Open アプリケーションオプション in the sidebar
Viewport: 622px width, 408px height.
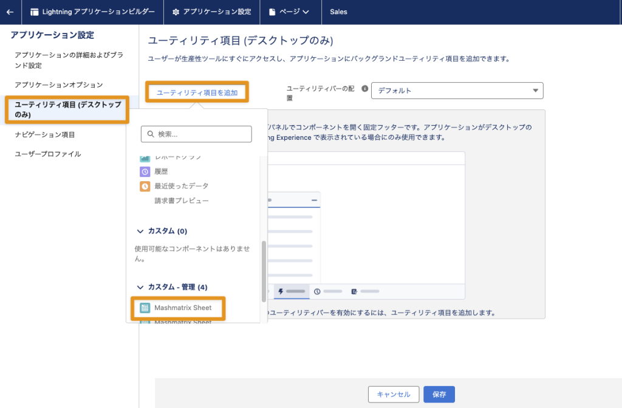[x=59, y=85]
